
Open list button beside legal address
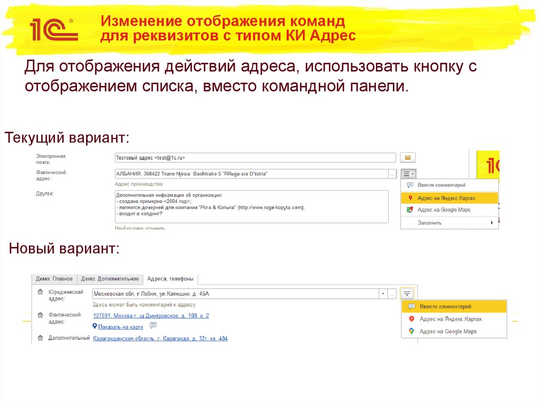[x=407, y=293]
